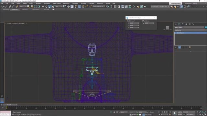Open the selection filter dropdown
Image resolution: width=207 pixels, height=116 pixels.
pyautogui.click(x=23, y=6)
